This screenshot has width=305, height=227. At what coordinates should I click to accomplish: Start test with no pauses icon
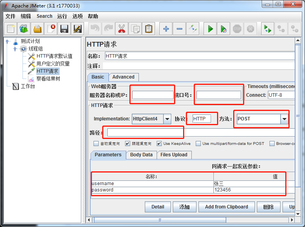tap(223, 29)
